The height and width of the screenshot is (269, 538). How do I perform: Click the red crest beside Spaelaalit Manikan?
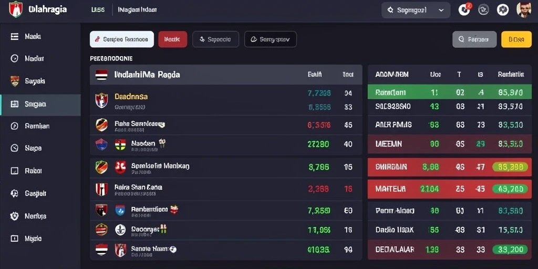(x=120, y=168)
